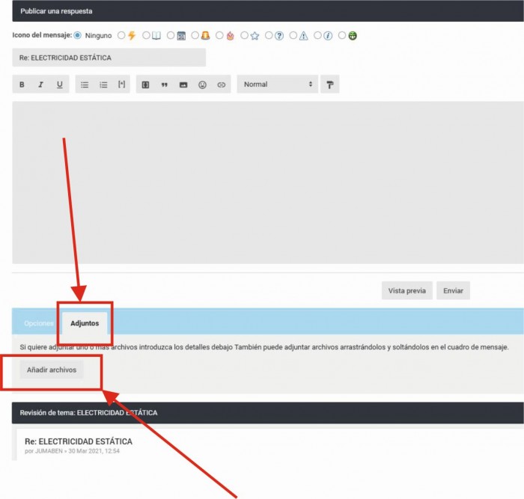Insert a quote block
The image size is (524, 499).
point(164,85)
